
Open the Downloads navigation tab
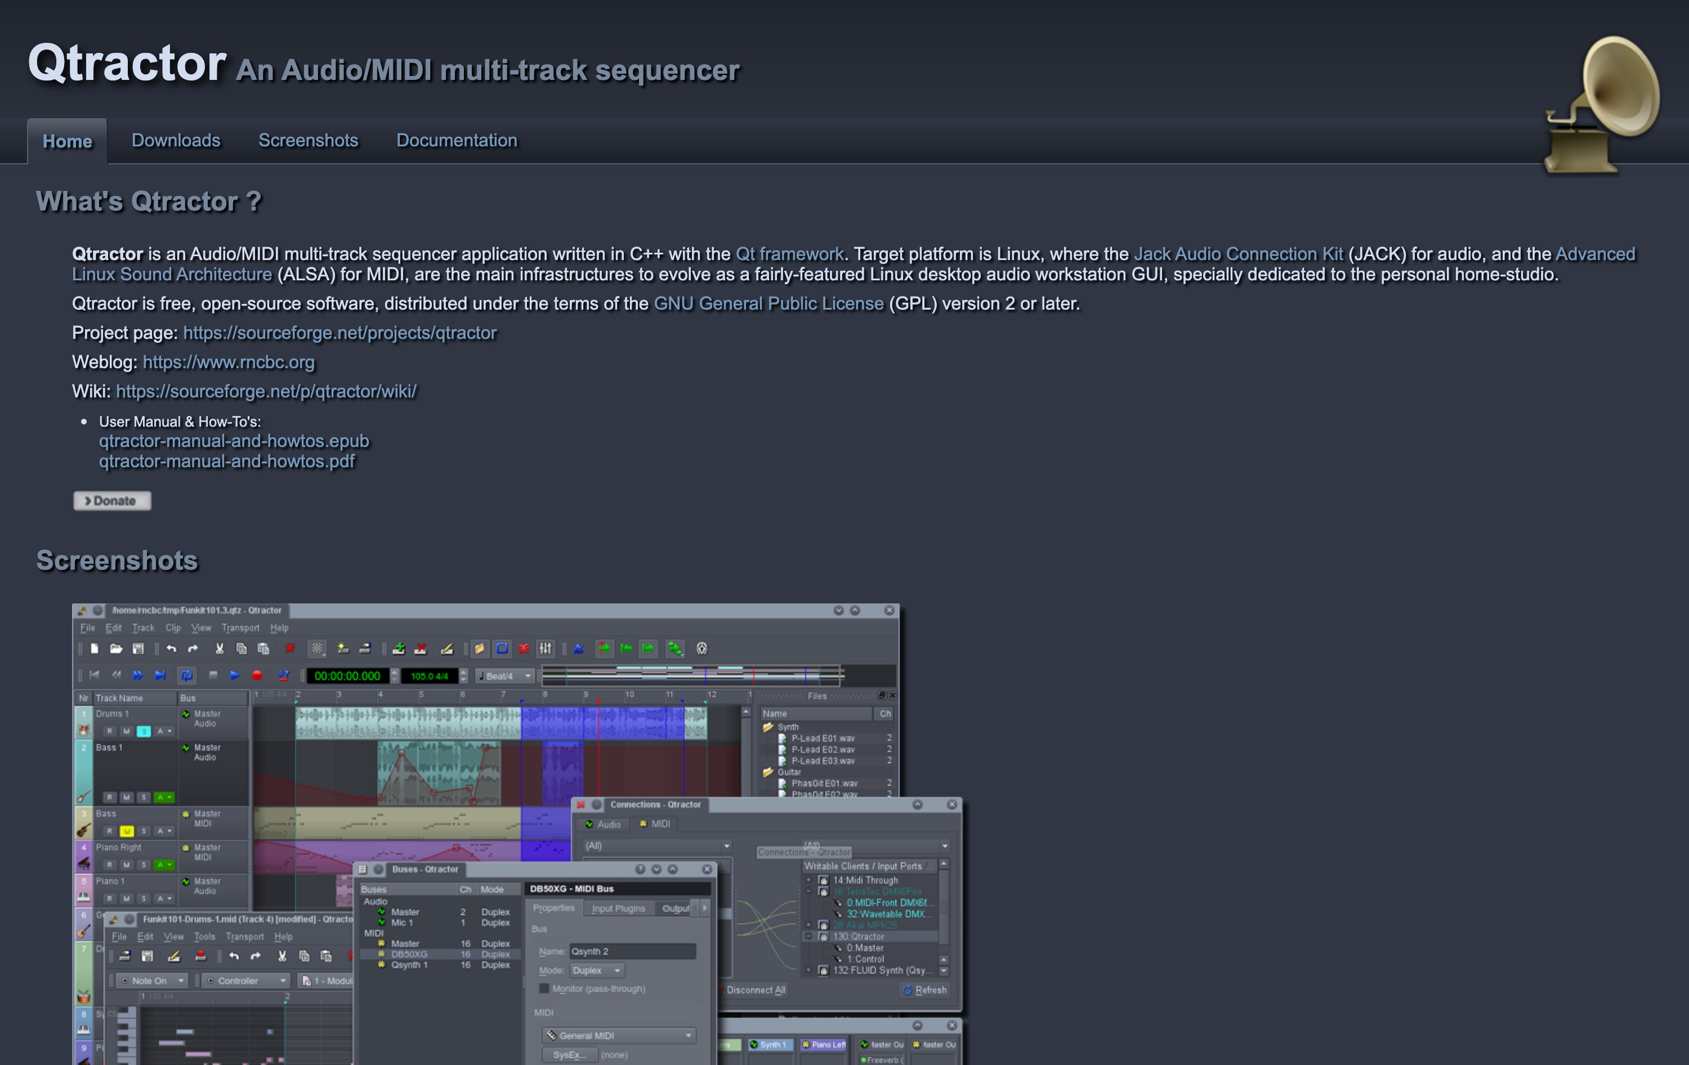coord(176,140)
